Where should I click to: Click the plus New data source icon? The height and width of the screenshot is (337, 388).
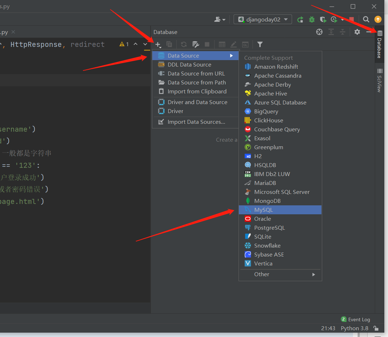pyautogui.click(x=158, y=45)
